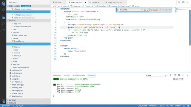191x107 pixels.
Task: Open the Extensions view
Action: coord(3,31)
